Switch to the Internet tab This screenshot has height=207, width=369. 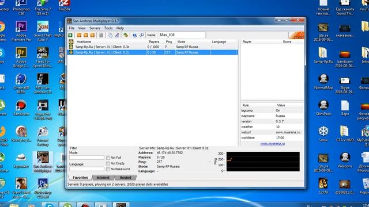pyautogui.click(x=103, y=178)
